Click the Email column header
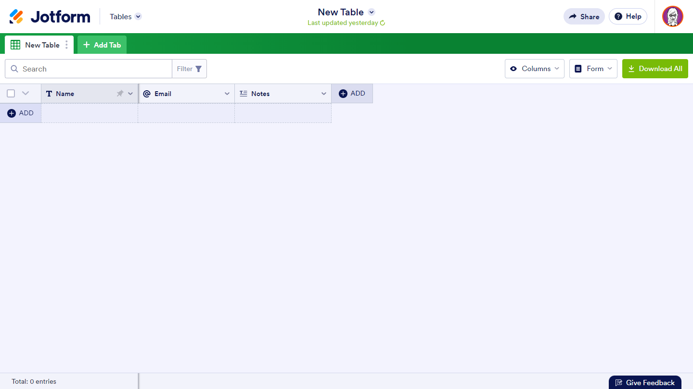The height and width of the screenshot is (389, 693). pyautogui.click(x=186, y=94)
